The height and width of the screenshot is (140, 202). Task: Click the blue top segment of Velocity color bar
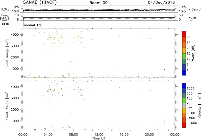(x=184, y=86)
